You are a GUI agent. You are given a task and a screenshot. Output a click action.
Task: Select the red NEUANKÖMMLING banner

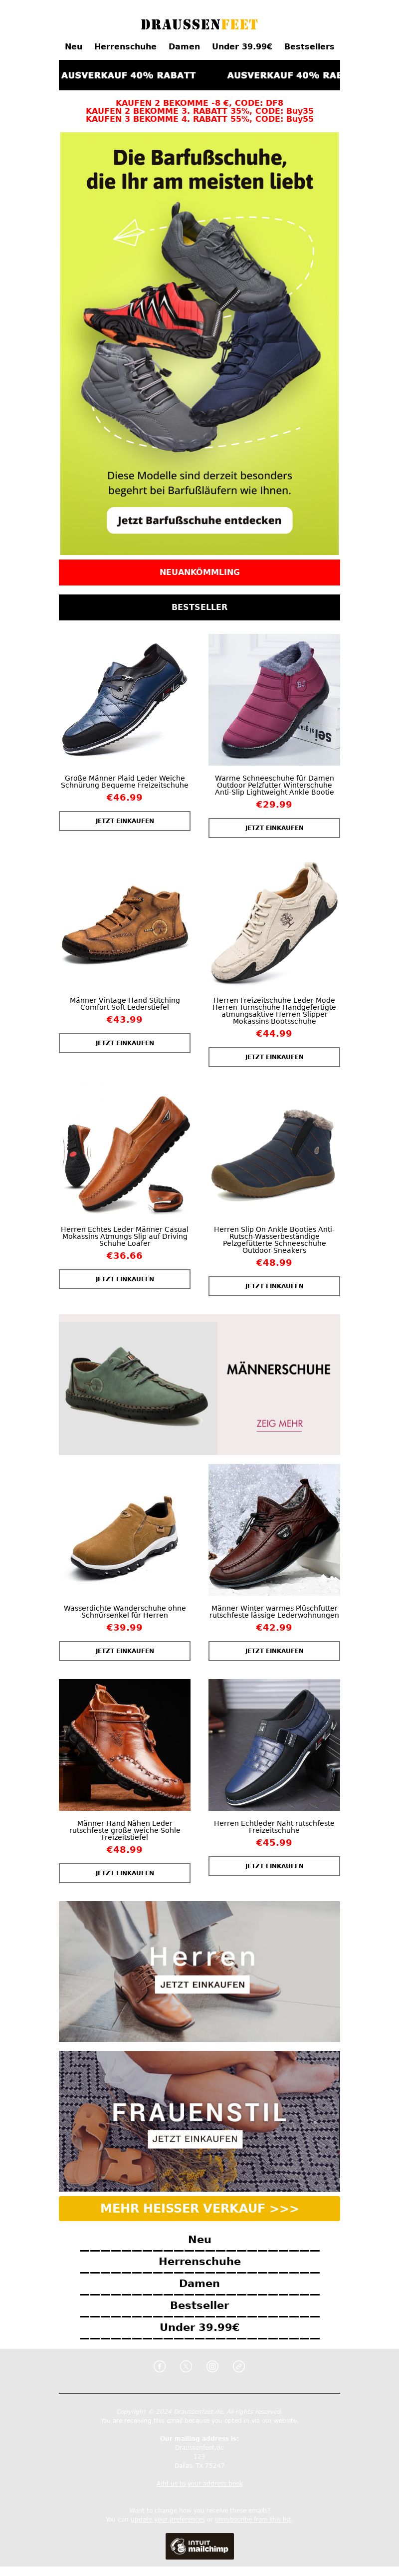(199, 572)
